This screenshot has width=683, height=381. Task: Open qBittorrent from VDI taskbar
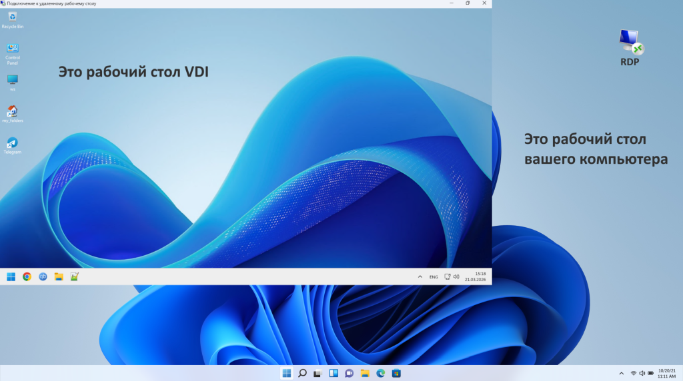pyautogui.click(x=43, y=276)
